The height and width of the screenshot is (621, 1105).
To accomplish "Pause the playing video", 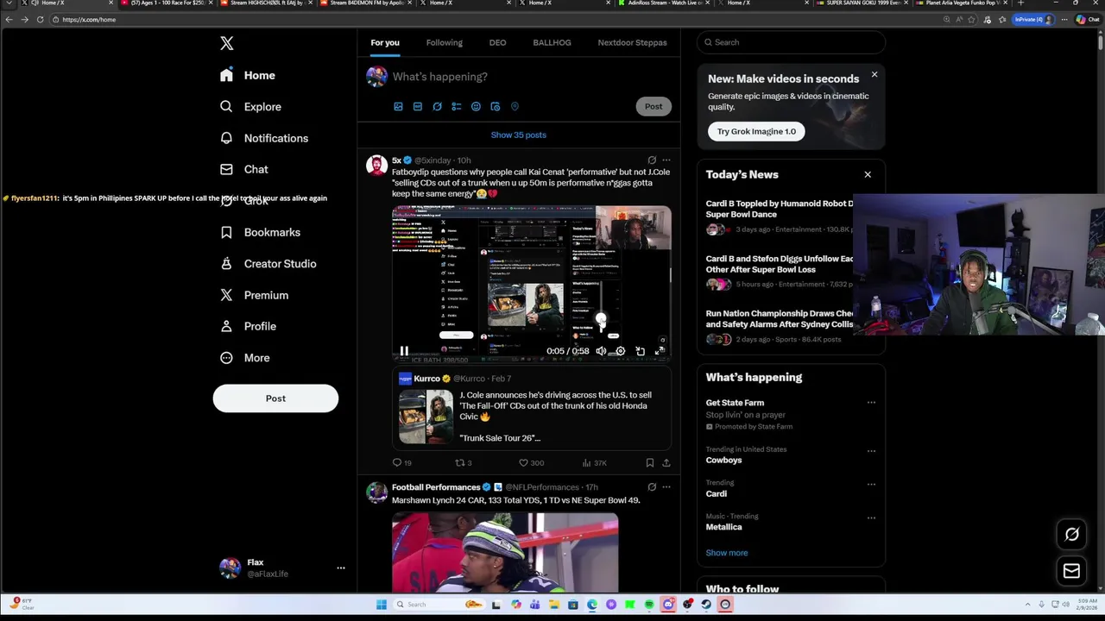I will point(404,351).
